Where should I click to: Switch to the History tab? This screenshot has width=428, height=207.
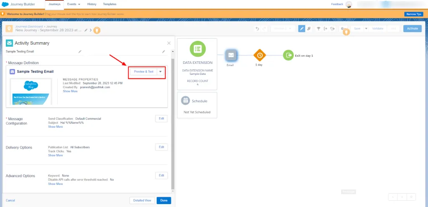pos(92,4)
